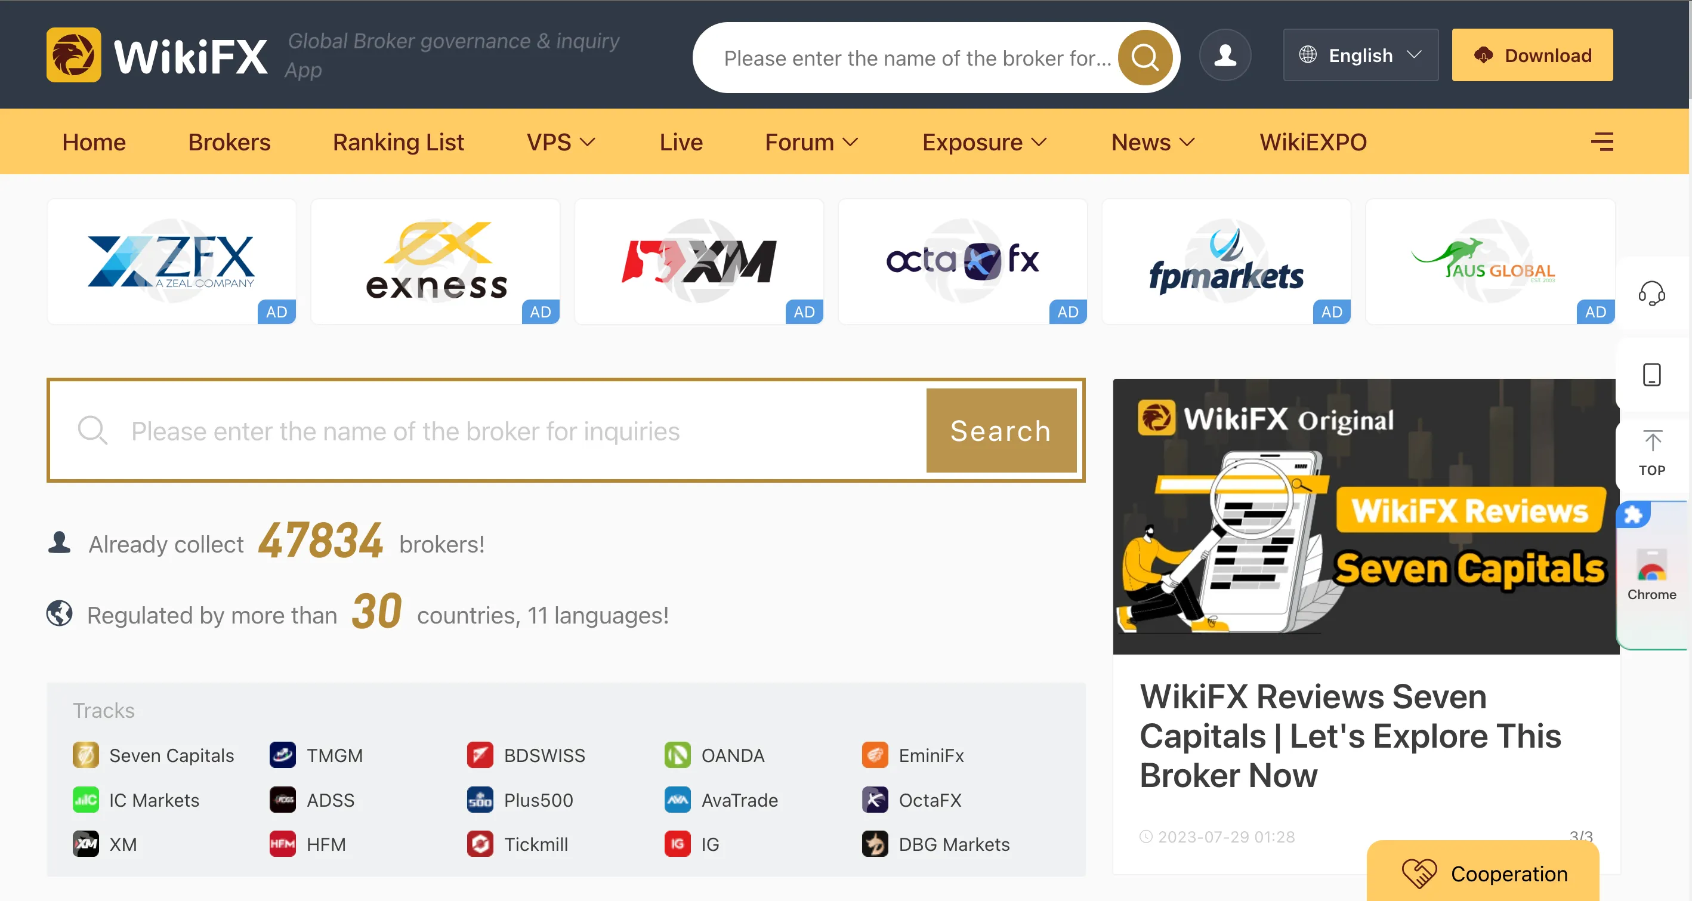This screenshot has height=901, width=1692.
Task: Expand the Forum menu chevron
Action: [x=851, y=142]
